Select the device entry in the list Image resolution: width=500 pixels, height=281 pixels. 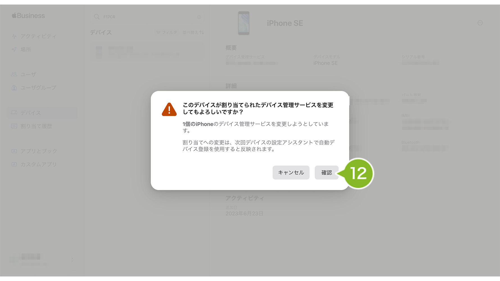147,52
